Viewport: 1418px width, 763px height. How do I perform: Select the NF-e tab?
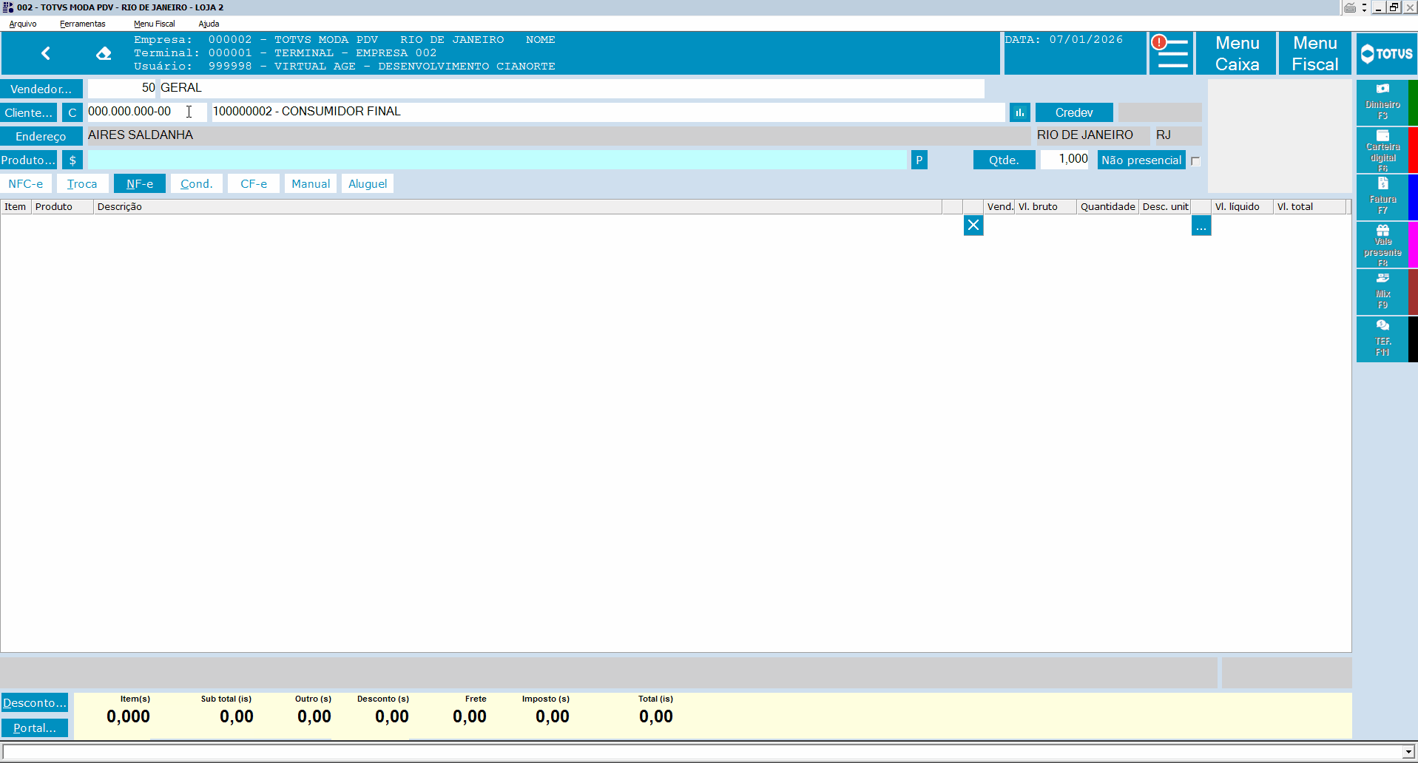pyautogui.click(x=140, y=183)
